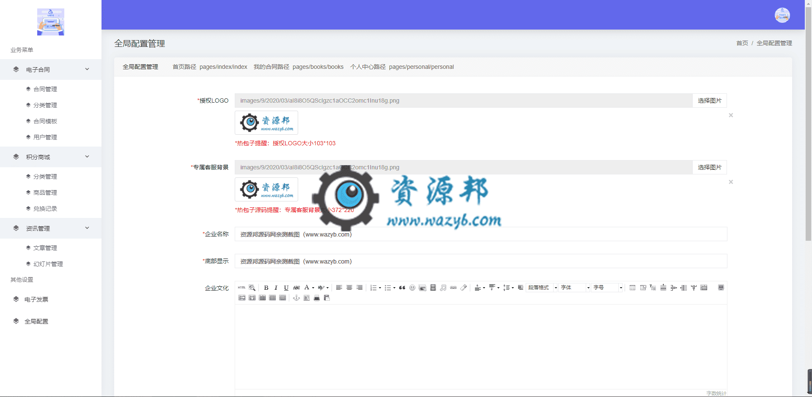Insert a blockquote
Image resolution: width=812 pixels, height=397 pixels.
pyautogui.click(x=402, y=288)
